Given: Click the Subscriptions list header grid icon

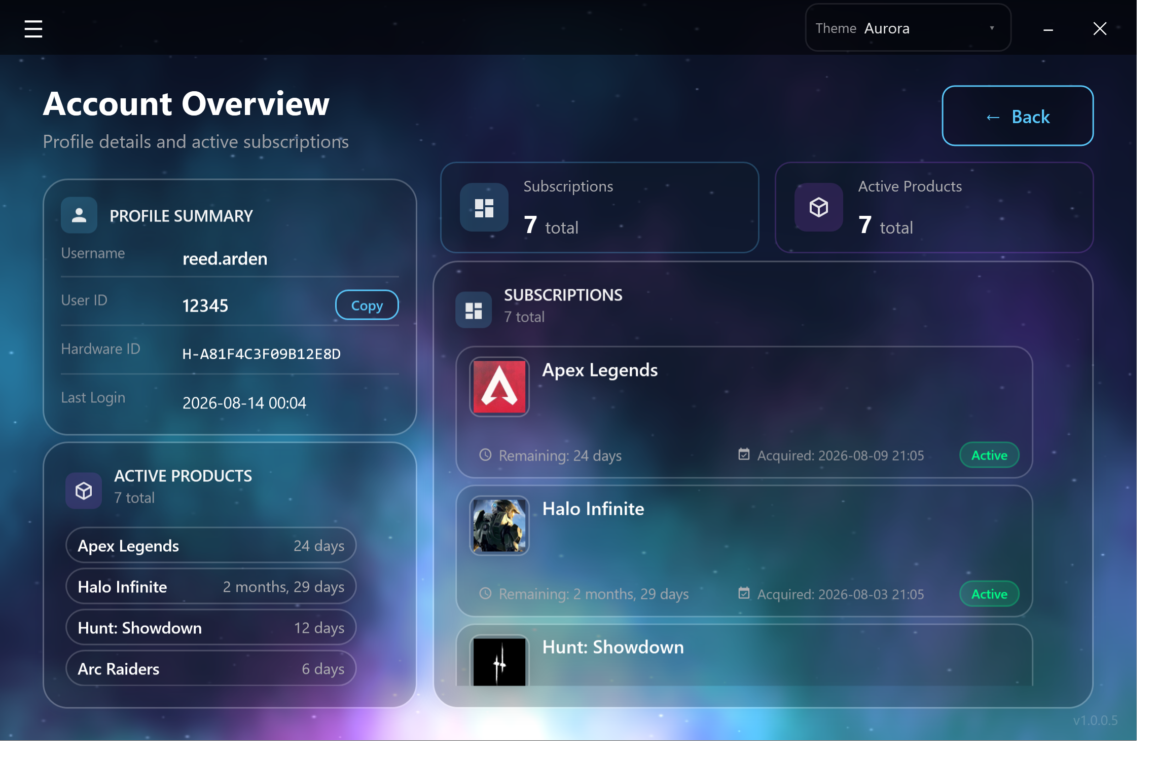Looking at the screenshot, I should coord(474,310).
